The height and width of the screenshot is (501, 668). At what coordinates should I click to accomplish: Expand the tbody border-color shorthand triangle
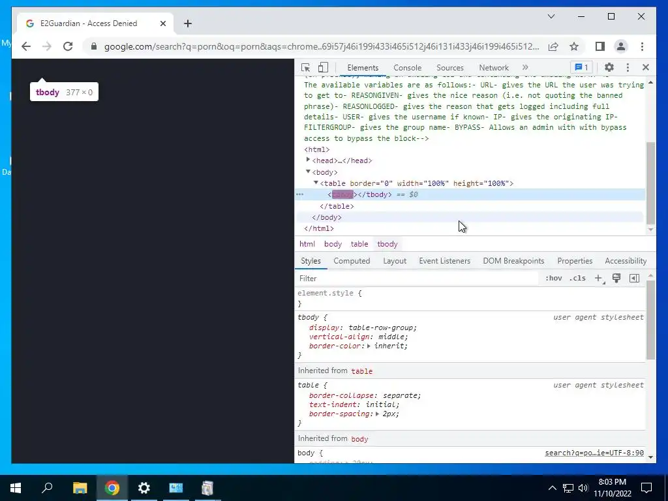tap(369, 346)
